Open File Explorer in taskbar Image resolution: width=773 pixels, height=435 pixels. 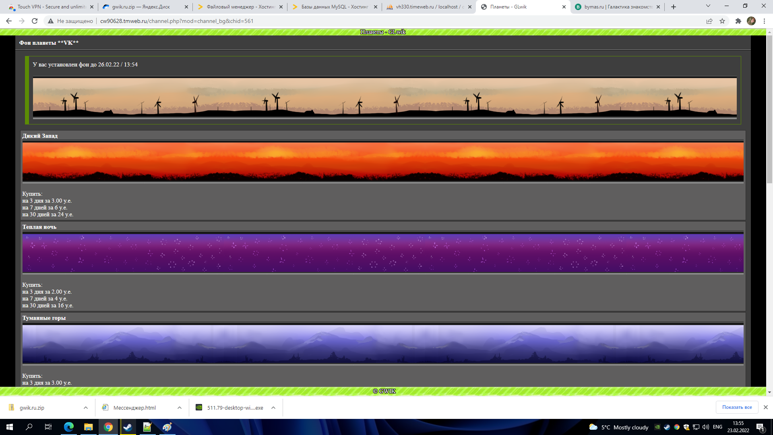[x=88, y=427]
